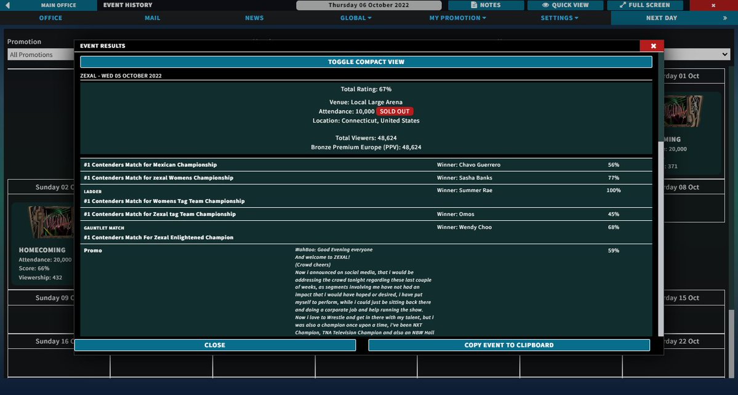738x395 pixels.
Task: Copy Event to Clipboard
Action: (509, 345)
